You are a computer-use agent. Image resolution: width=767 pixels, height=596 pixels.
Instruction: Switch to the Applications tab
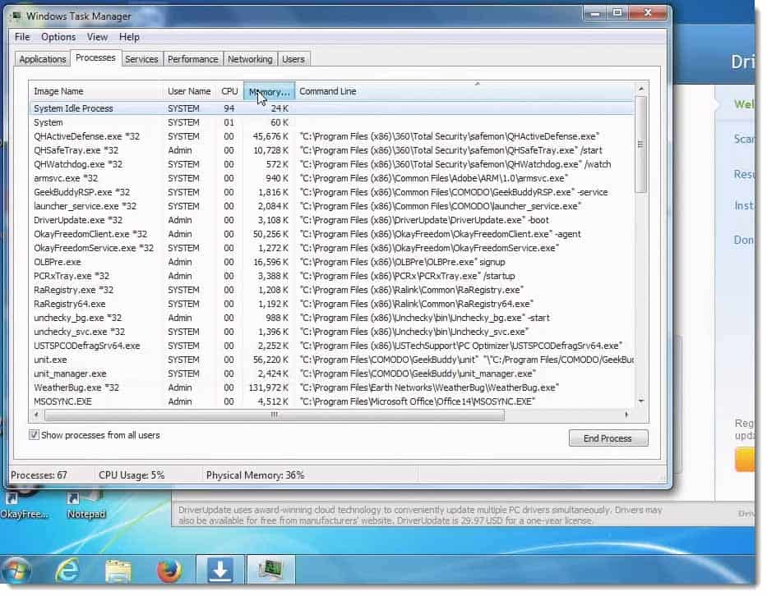[43, 59]
